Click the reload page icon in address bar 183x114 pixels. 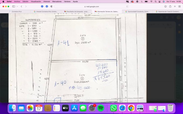pos(127,6)
